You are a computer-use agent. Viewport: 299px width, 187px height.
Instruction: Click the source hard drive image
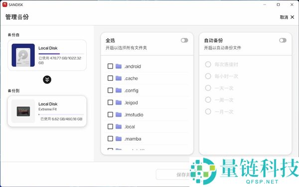click(x=23, y=55)
